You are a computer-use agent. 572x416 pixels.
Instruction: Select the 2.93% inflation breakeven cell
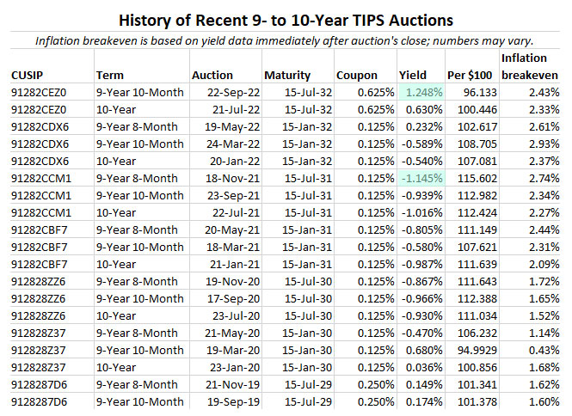coord(543,144)
